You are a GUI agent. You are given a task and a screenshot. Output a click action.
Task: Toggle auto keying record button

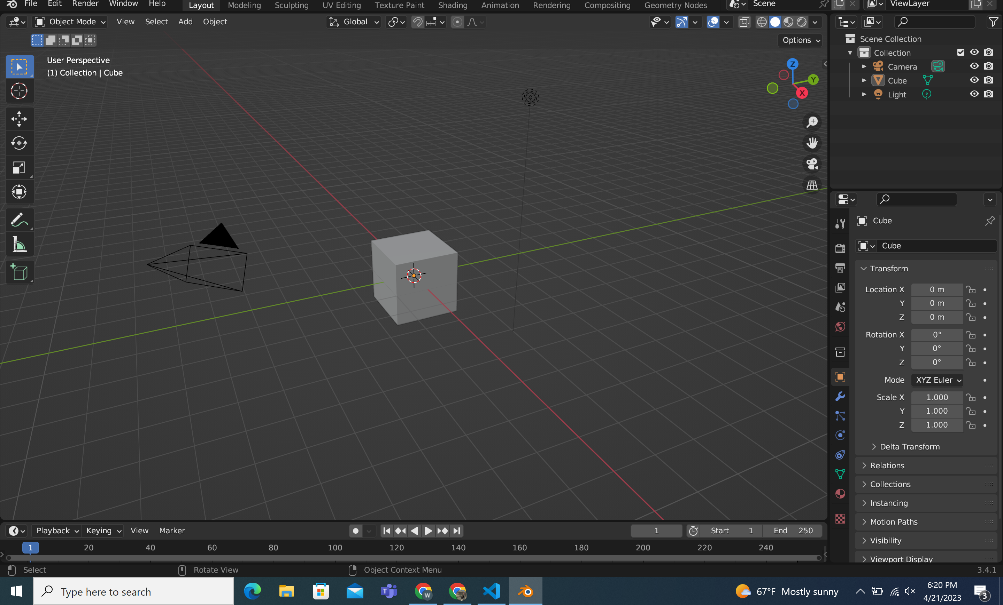click(355, 531)
